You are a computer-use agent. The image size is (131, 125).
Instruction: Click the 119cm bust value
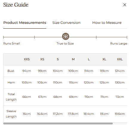click(x=104, y=71)
